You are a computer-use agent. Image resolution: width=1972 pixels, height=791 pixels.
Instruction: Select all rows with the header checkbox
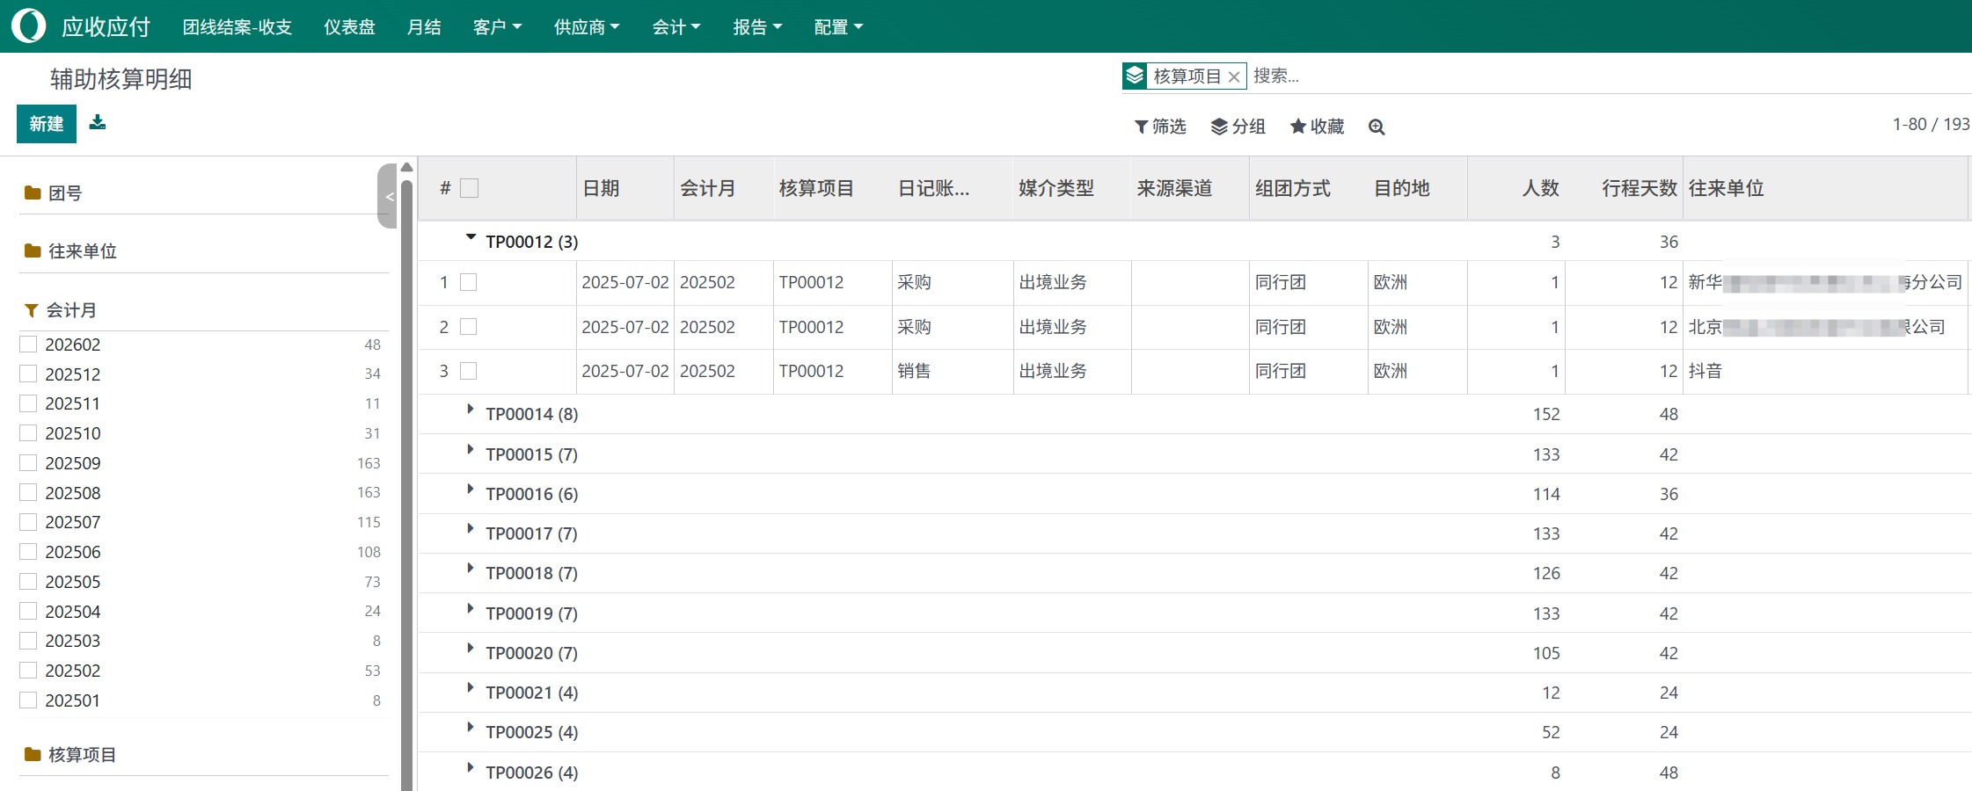tap(470, 187)
